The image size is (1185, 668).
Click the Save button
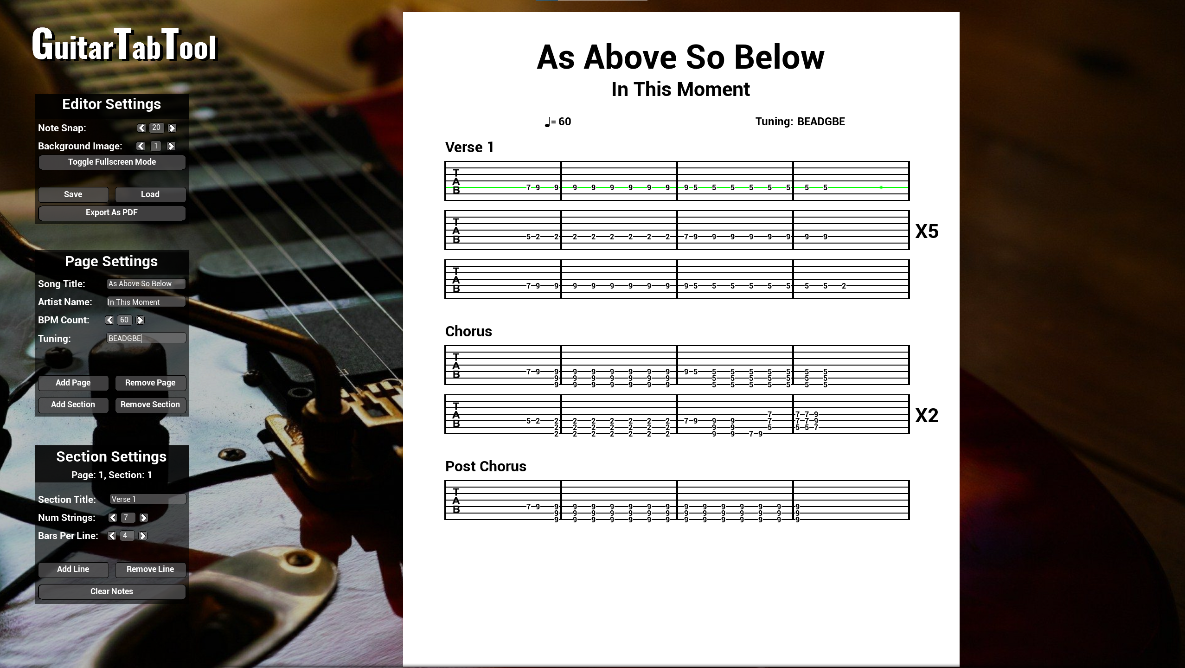coord(72,193)
